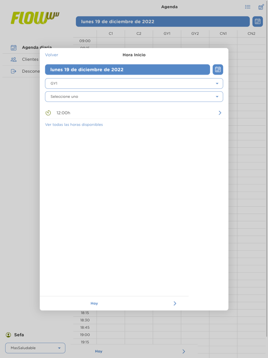Click the Clientes people icon
The image size is (268, 358).
pos(14,60)
